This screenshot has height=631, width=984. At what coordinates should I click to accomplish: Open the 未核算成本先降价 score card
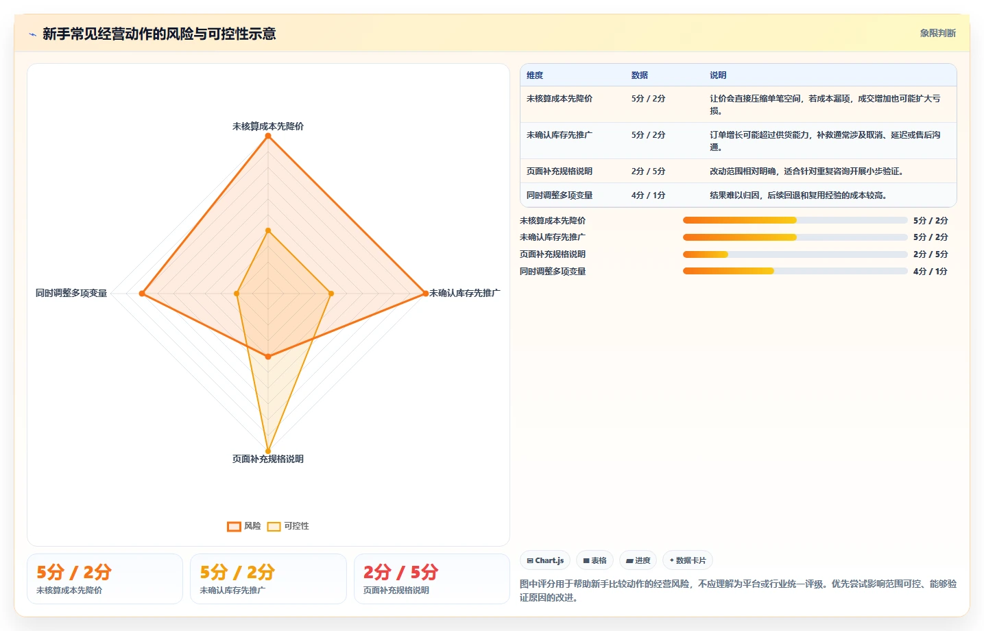[x=105, y=579]
